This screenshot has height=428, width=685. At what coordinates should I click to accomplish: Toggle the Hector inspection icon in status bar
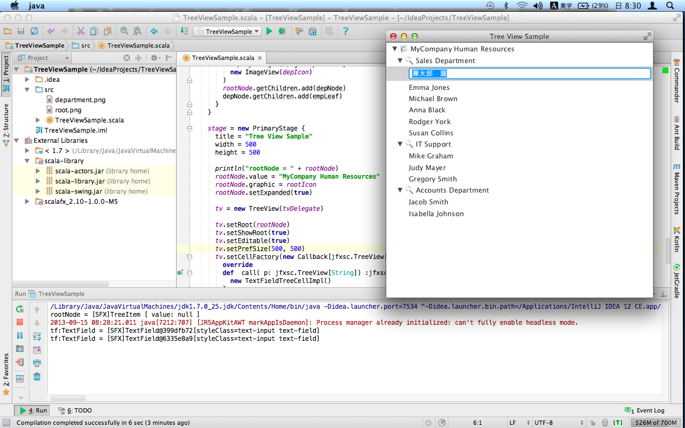point(605,423)
